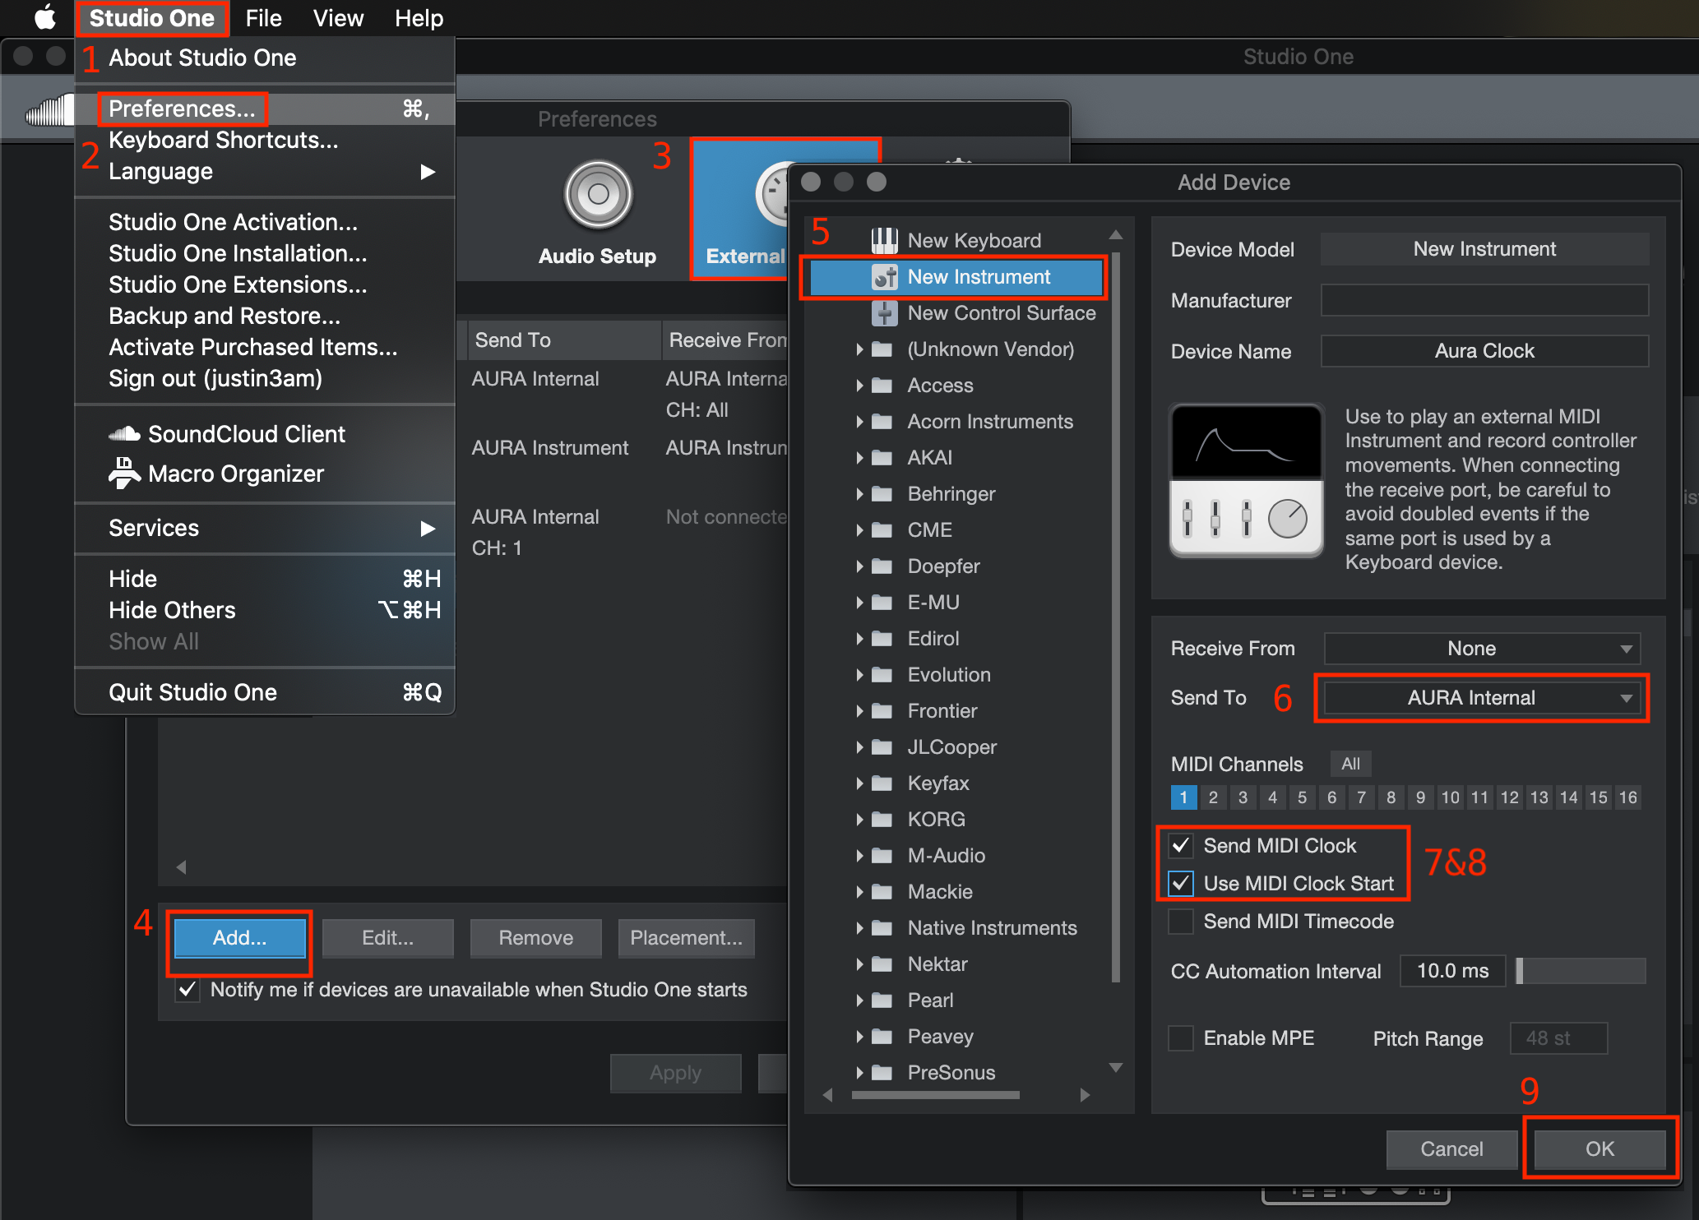Select All MIDI Channels toggle

(1350, 764)
